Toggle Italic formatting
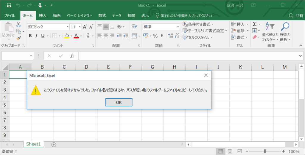Image resolution: width=305 pixels, height=155 pixels. 36,36
